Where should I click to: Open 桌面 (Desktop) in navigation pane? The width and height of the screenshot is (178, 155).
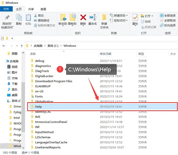click(x=12, y=95)
